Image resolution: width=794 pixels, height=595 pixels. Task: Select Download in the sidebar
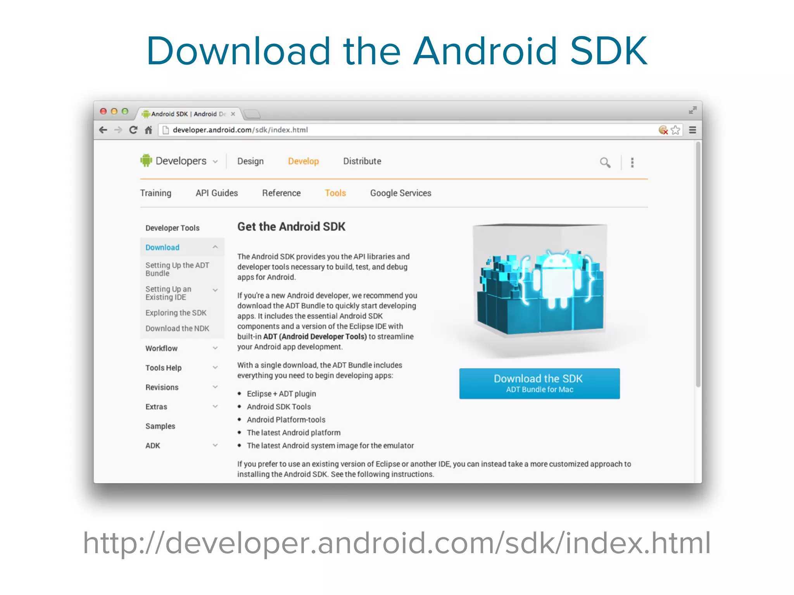(162, 248)
